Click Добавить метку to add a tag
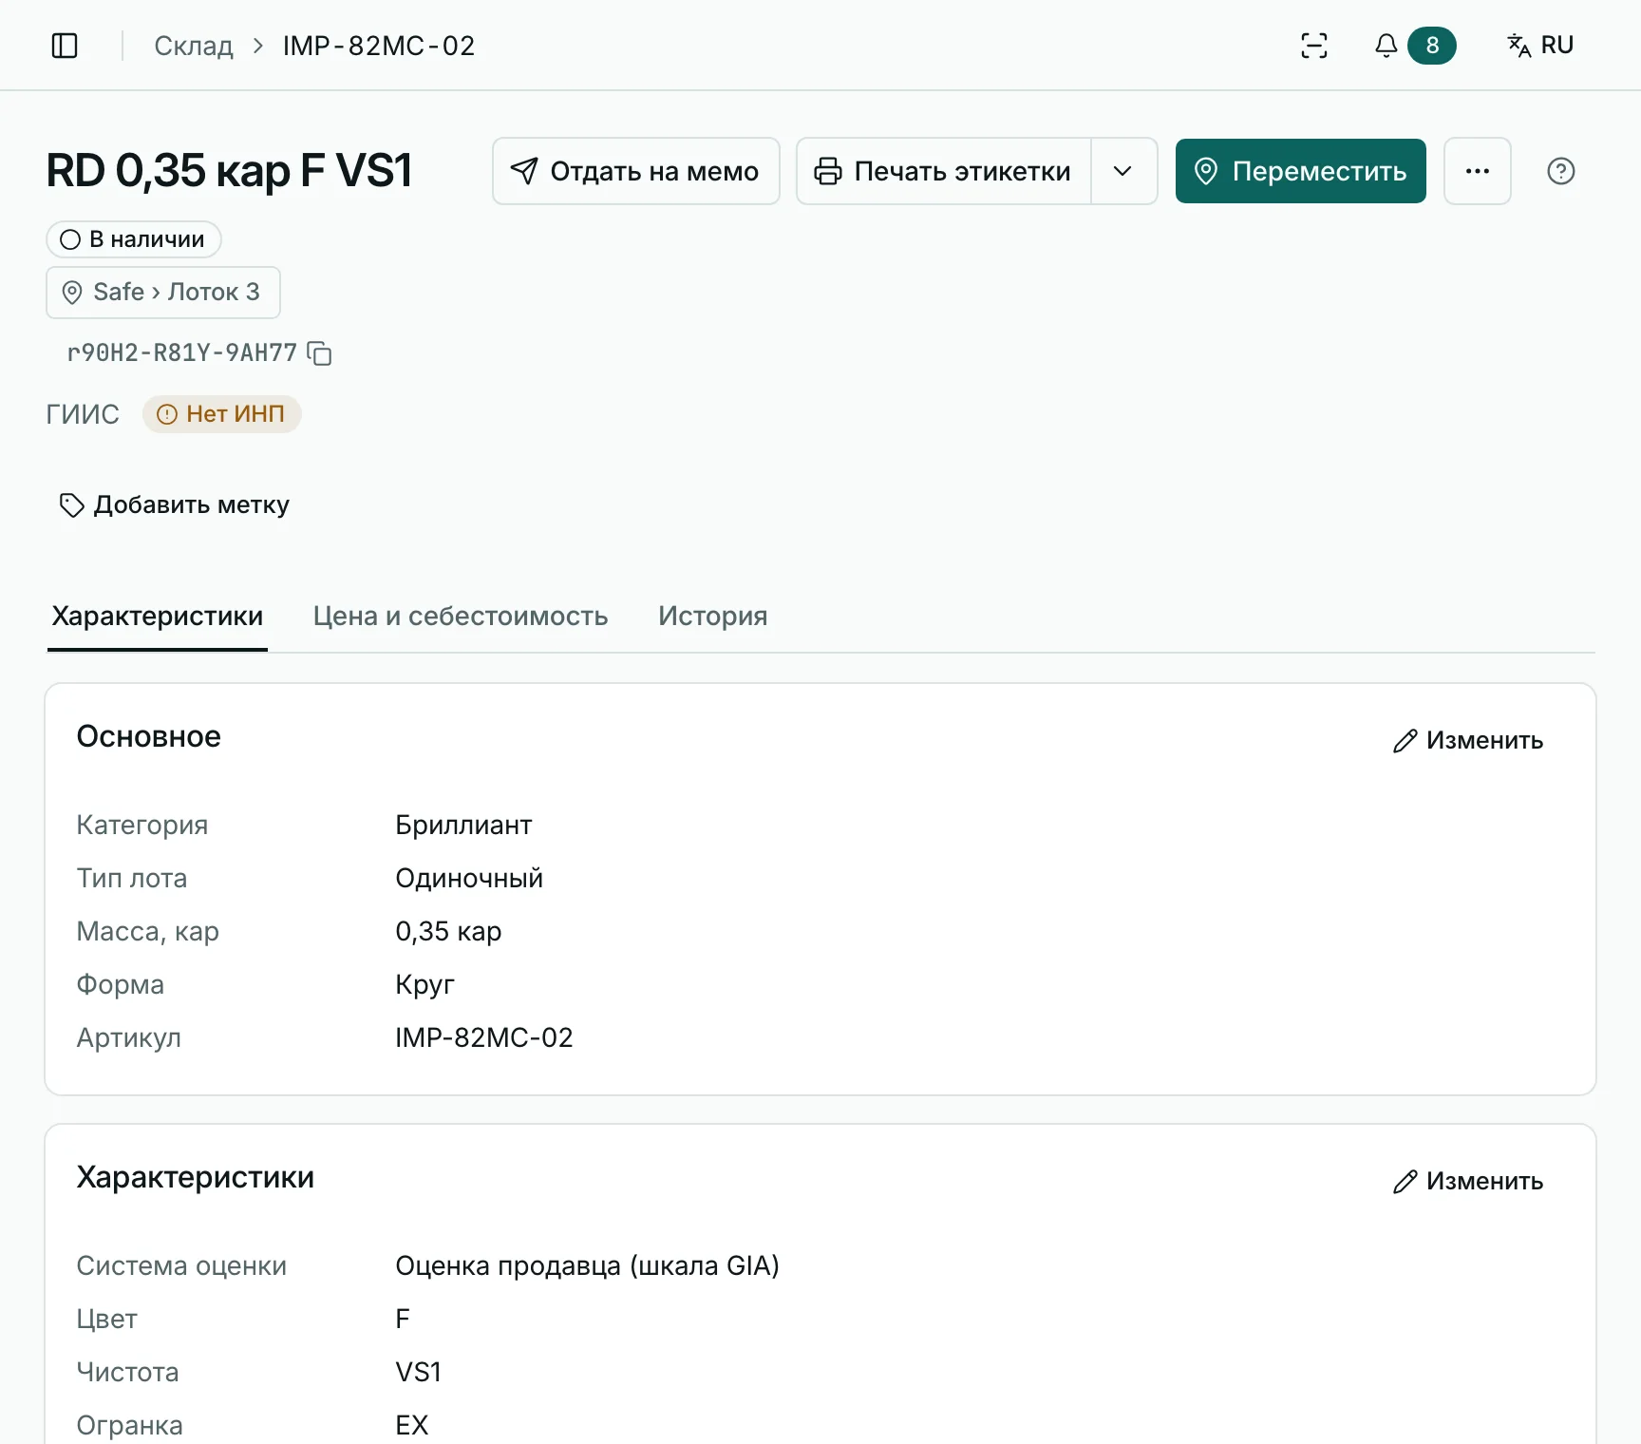1641x1444 pixels. (x=174, y=505)
